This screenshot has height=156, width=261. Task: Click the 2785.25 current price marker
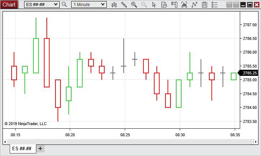coord(249,73)
